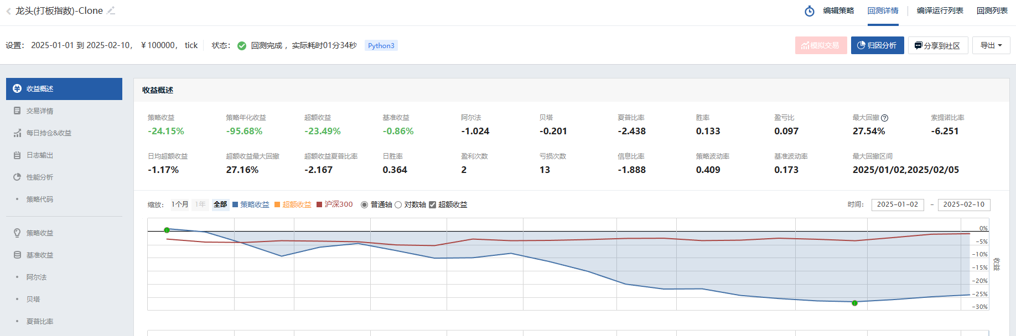
Task: Open 回测列表 tab
Action: pyautogui.click(x=992, y=11)
